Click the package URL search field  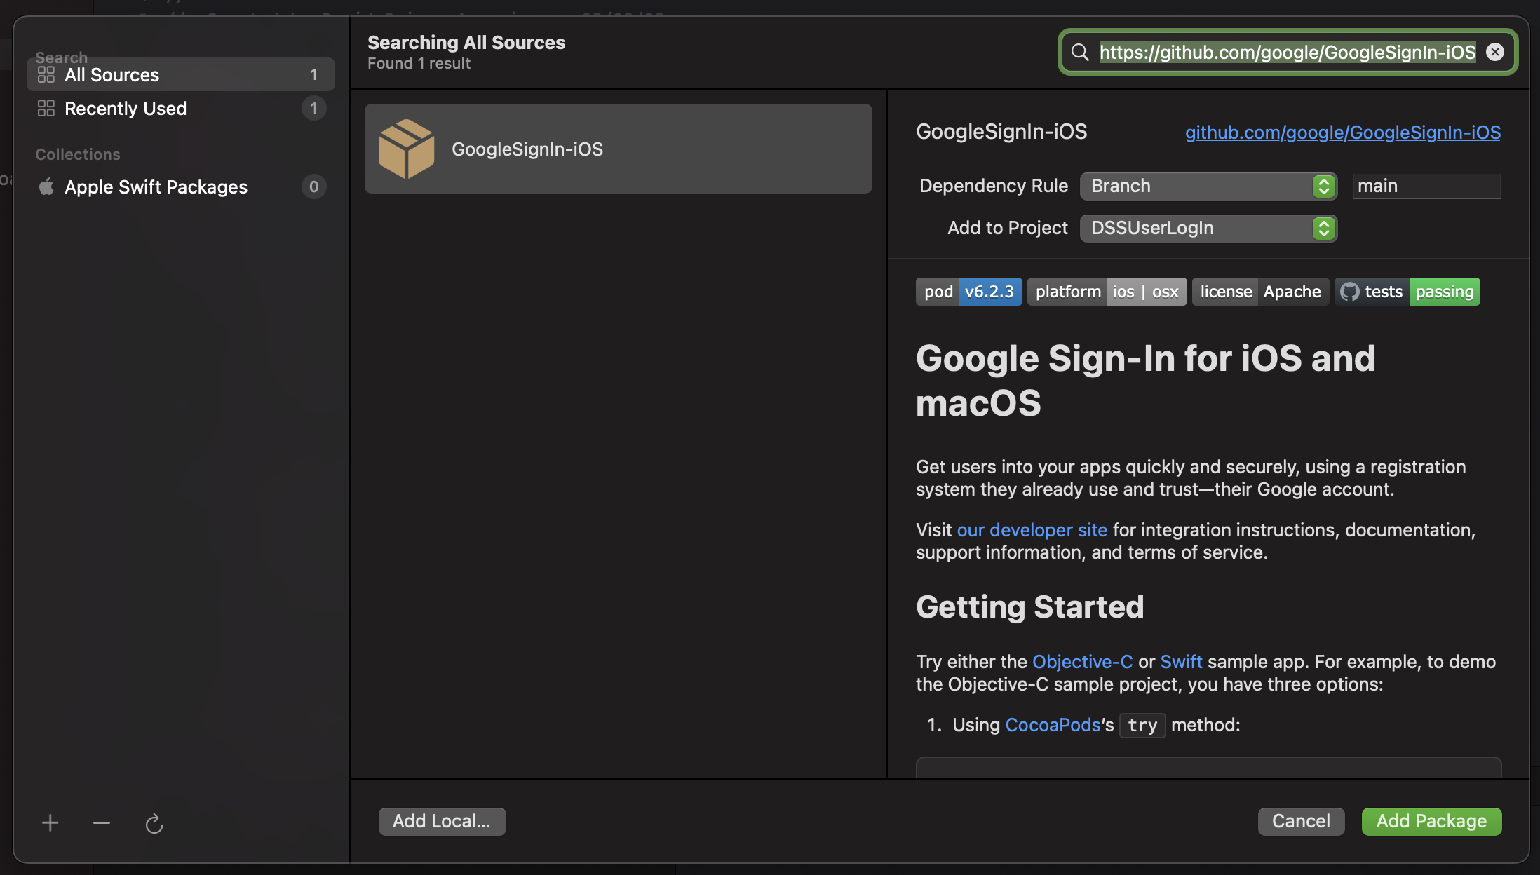pos(1288,52)
